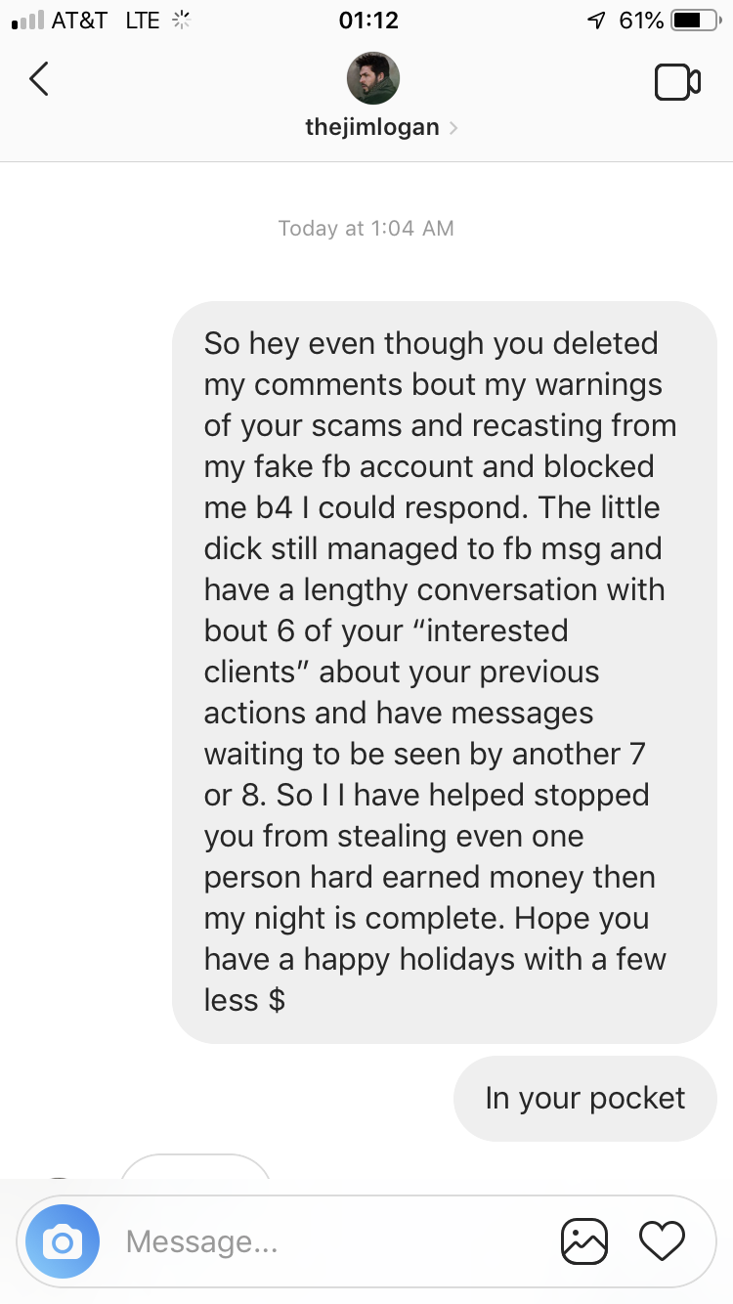Screen dimensions: 733x1304
Task: Open photo gallery picker icon
Action: tap(584, 1241)
